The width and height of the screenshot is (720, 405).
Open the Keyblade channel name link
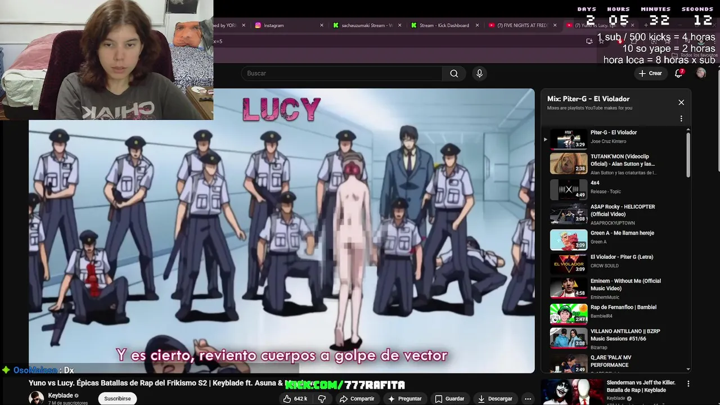60,395
